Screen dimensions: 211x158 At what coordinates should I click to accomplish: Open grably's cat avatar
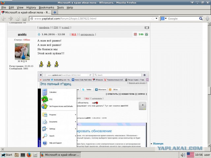click(x=22, y=52)
